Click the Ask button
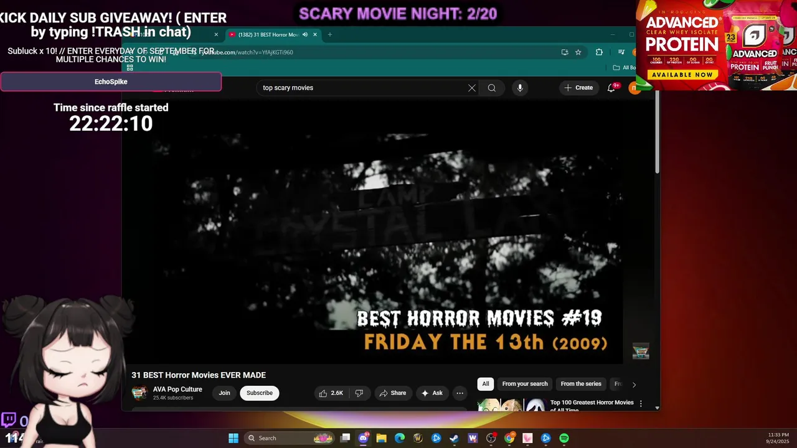Image resolution: width=797 pixels, height=448 pixels. point(432,393)
